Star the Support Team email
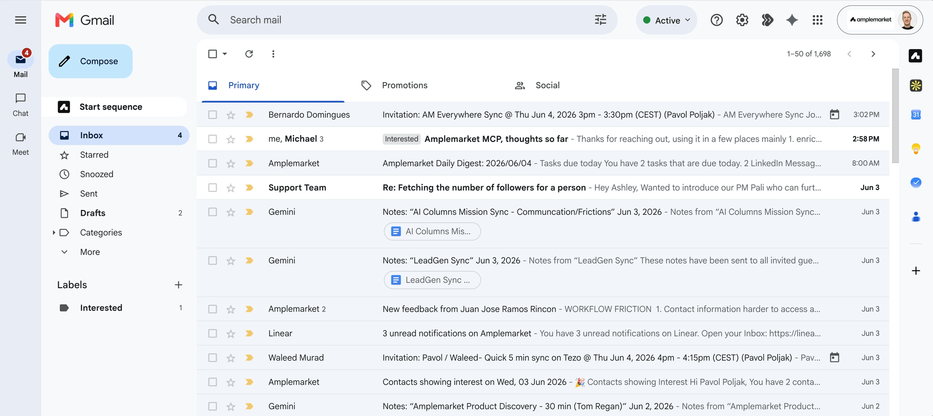Viewport: 933px width, 416px height. (231, 188)
